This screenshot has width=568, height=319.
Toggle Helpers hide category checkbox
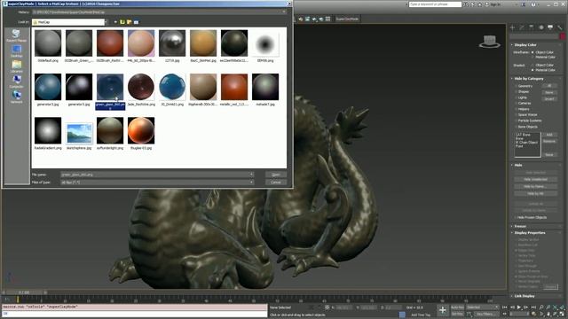516,109
